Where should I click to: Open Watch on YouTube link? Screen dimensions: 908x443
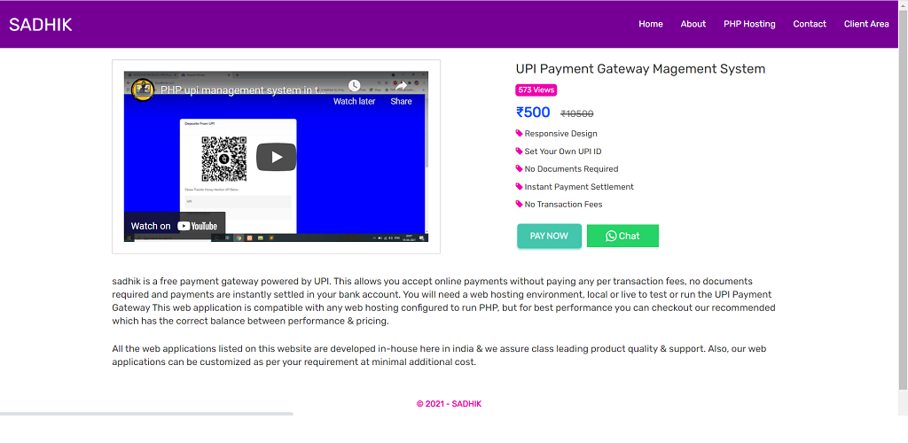tap(175, 226)
